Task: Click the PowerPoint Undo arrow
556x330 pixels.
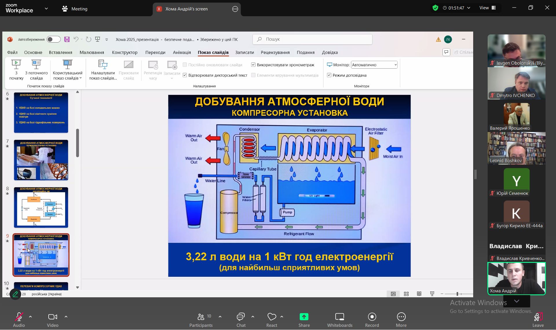Action: pyautogui.click(x=76, y=39)
